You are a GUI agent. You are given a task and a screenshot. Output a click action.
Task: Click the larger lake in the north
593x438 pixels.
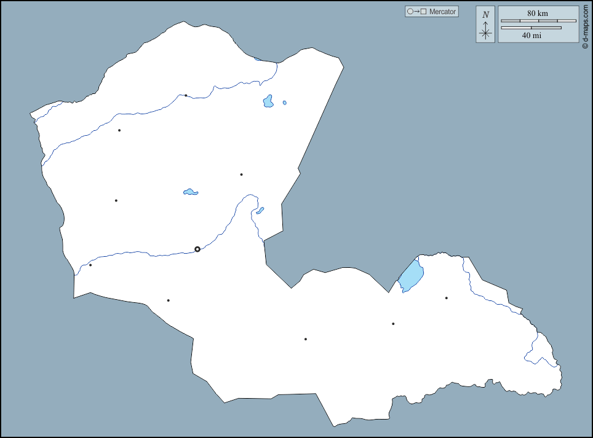pos(268,101)
